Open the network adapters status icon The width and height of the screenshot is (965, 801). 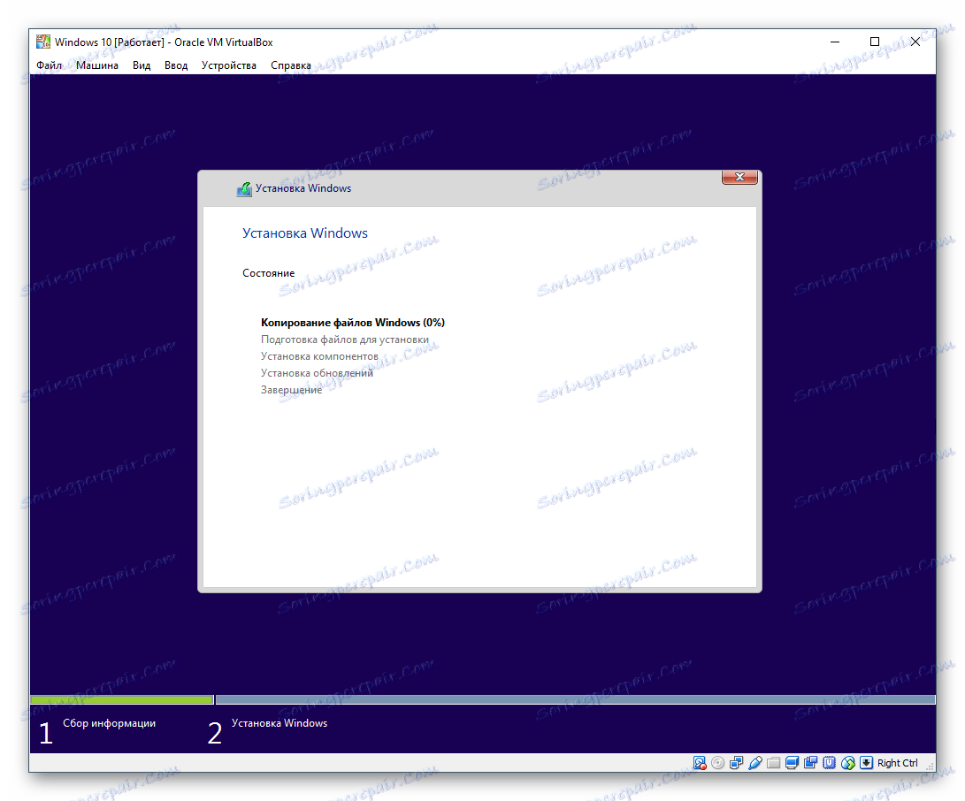pyautogui.click(x=736, y=763)
